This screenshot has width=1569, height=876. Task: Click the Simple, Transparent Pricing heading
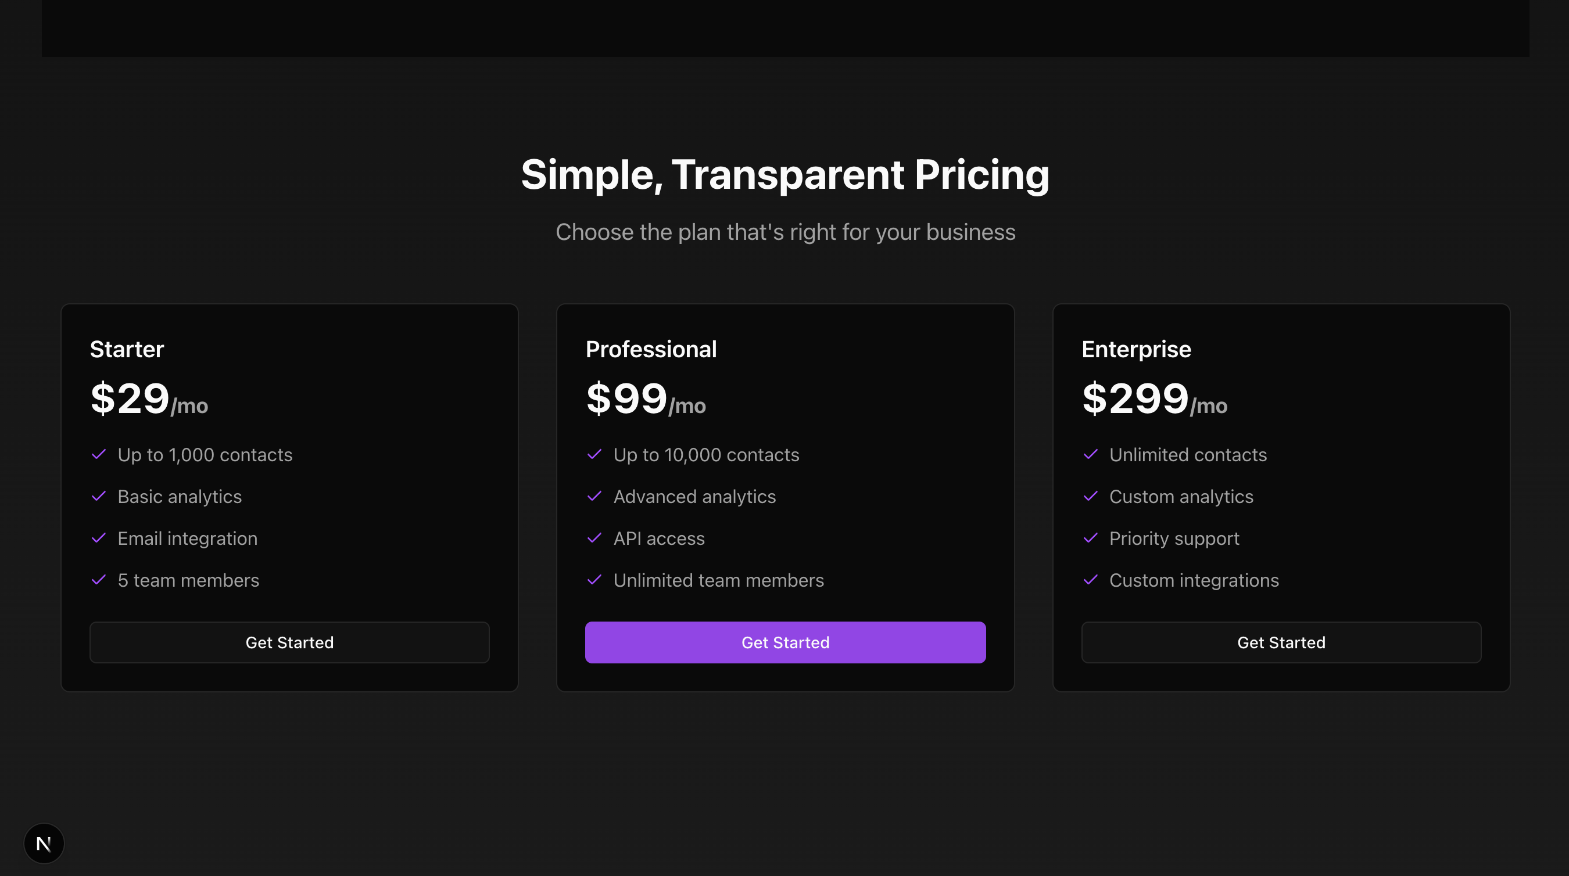coord(785,175)
